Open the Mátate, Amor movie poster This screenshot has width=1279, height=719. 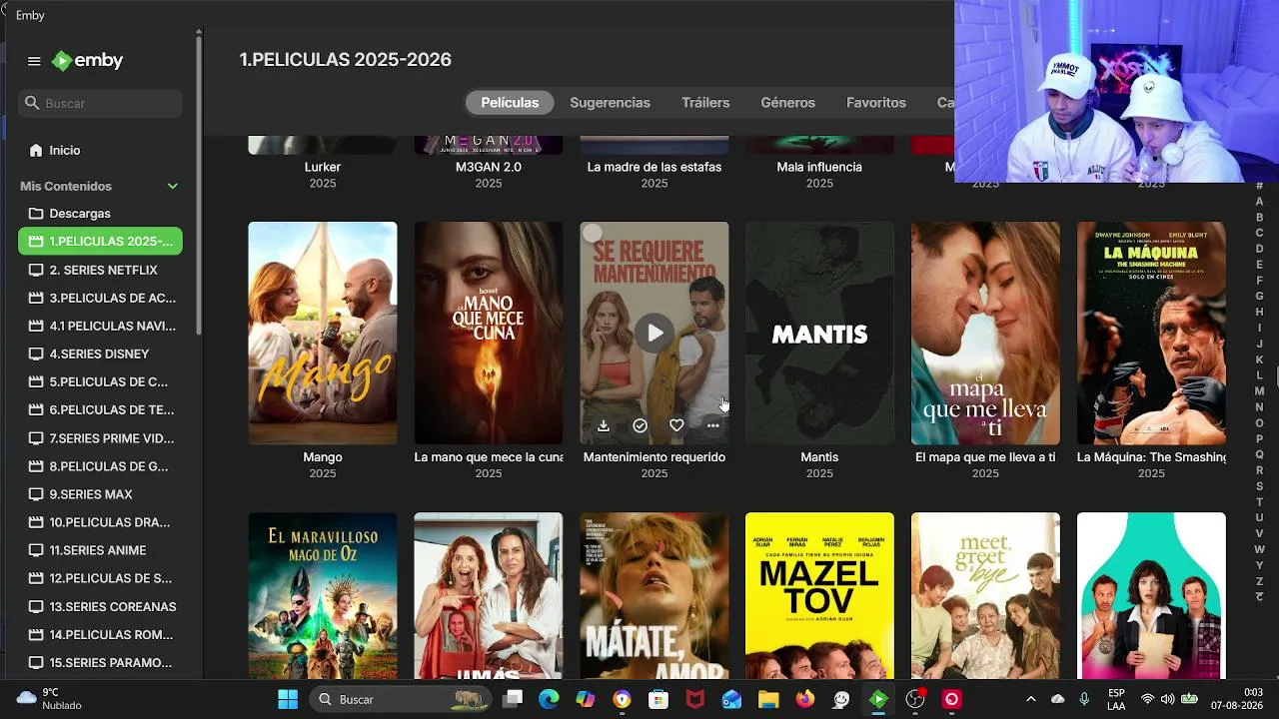tap(654, 596)
